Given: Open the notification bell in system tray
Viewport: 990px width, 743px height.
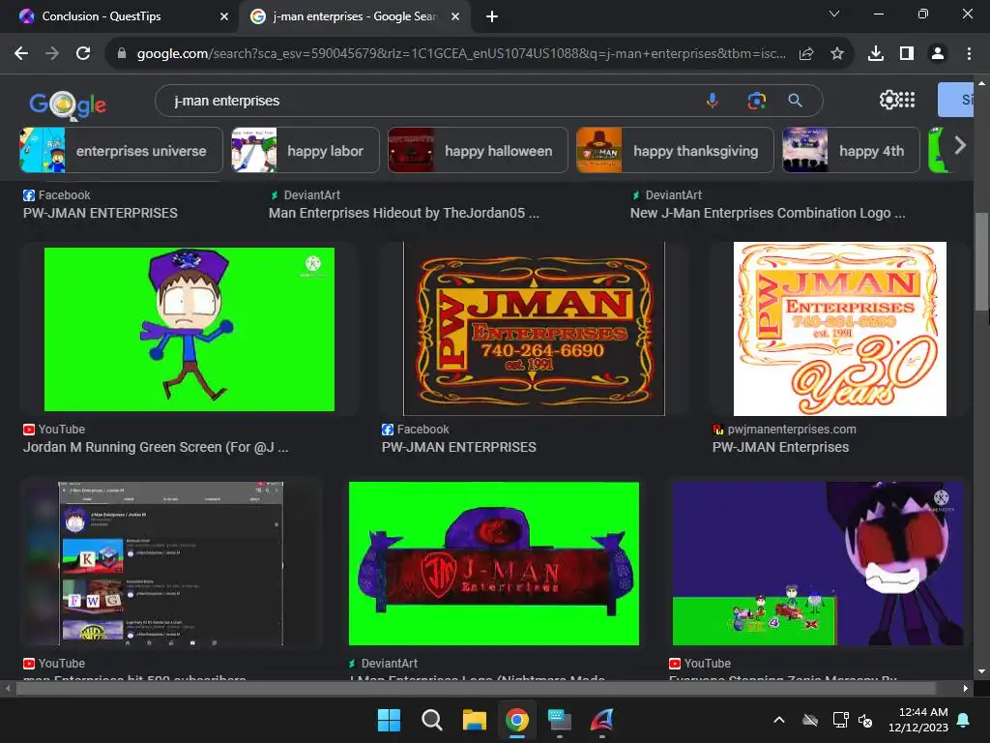Looking at the screenshot, I should (964, 720).
